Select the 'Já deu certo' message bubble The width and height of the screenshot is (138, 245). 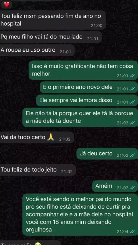coord(107,154)
